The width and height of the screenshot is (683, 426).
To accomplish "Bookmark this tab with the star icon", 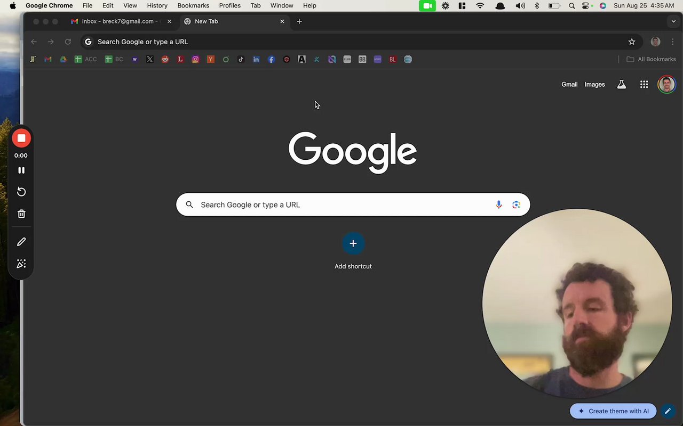I will pos(632,42).
